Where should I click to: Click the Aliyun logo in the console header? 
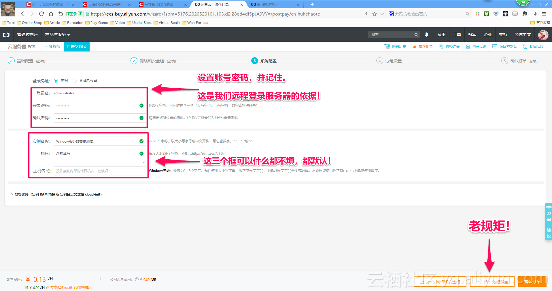point(6,35)
